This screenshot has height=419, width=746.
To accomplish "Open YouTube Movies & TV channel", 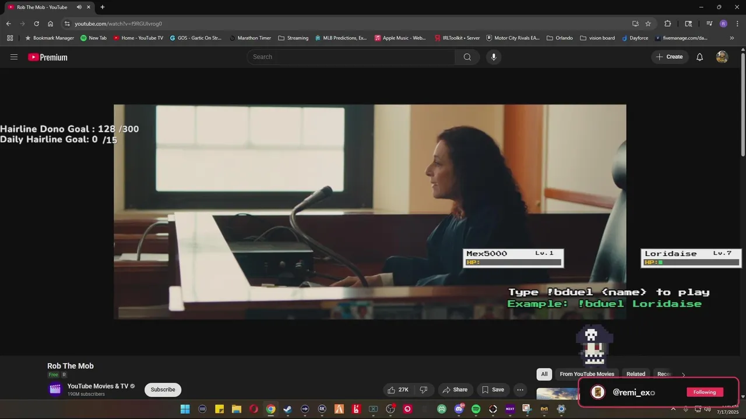I will (x=98, y=386).
